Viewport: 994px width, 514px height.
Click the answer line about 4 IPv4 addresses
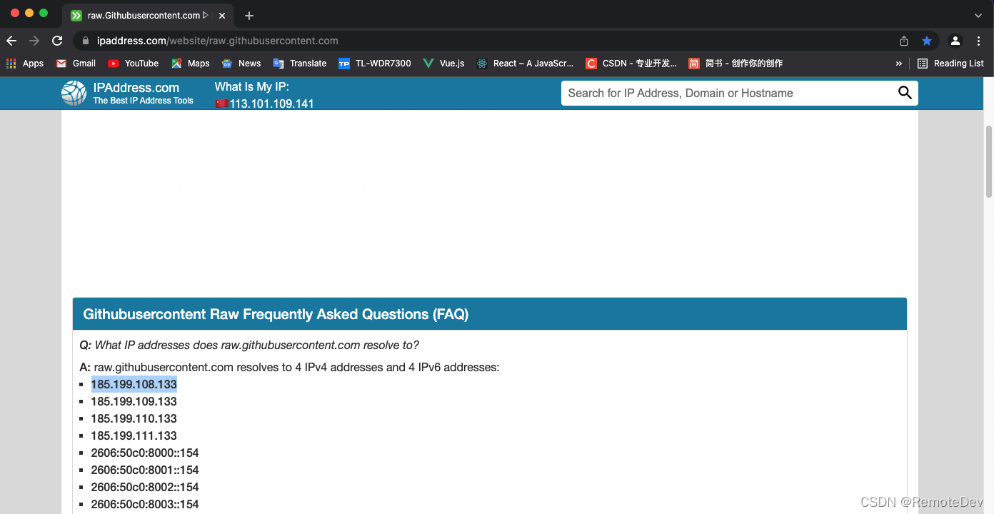coord(289,368)
